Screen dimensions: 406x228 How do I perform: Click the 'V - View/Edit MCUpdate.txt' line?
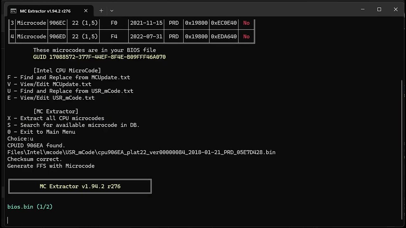tap(49, 84)
